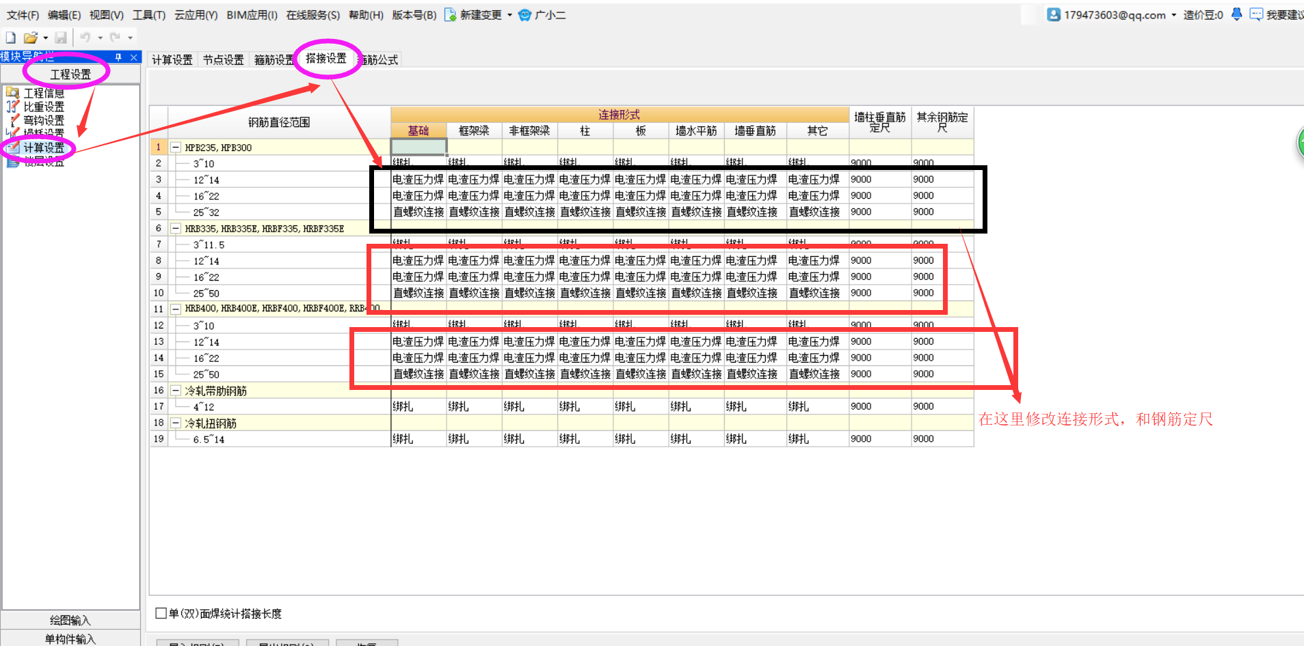The image size is (1304, 646).
Task: Click 柱 cell for row 19 (6.5~14)
Action: point(585,439)
